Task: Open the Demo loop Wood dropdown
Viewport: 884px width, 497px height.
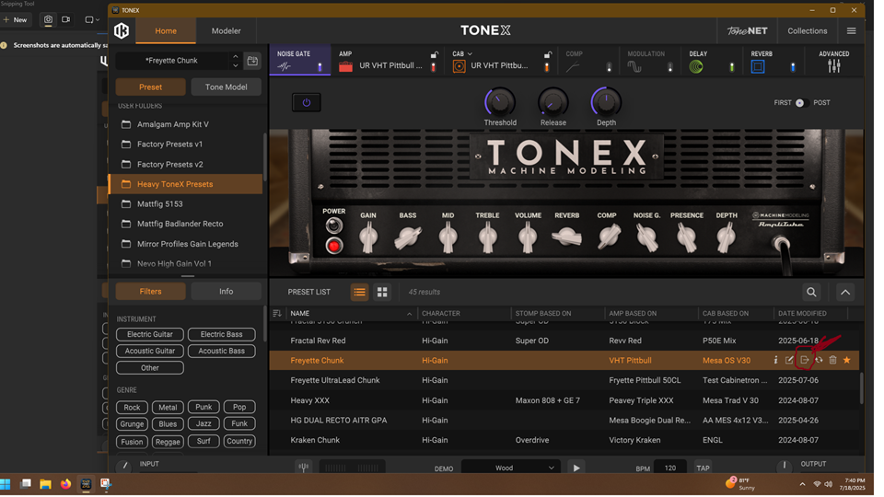Action: click(510, 468)
